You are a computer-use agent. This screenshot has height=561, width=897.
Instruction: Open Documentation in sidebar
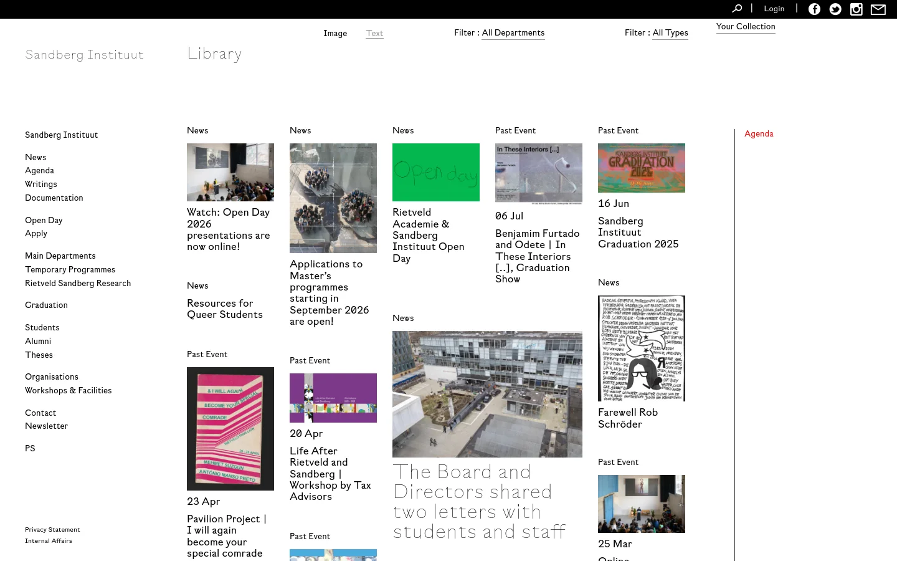pos(54,198)
